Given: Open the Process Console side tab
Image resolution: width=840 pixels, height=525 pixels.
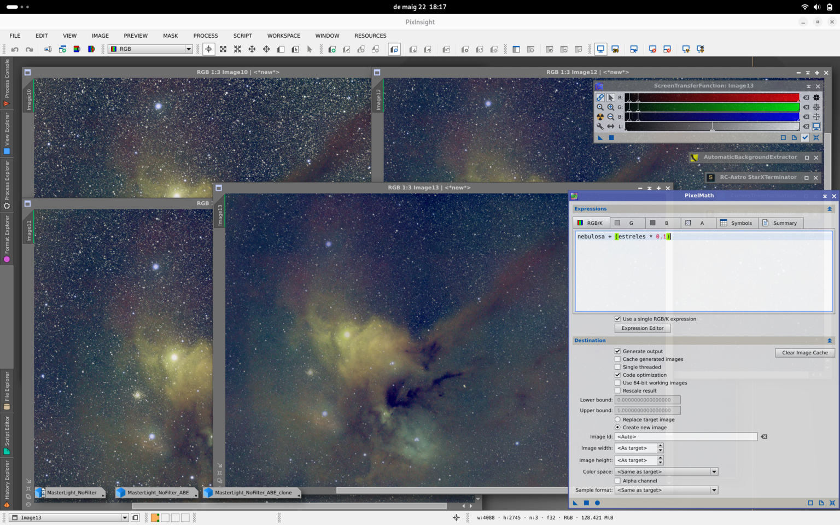Looking at the screenshot, I should (x=7, y=82).
